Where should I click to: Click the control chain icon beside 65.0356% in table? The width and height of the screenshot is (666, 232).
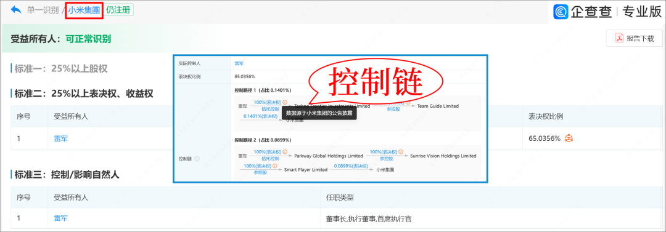tap(569, 138)
